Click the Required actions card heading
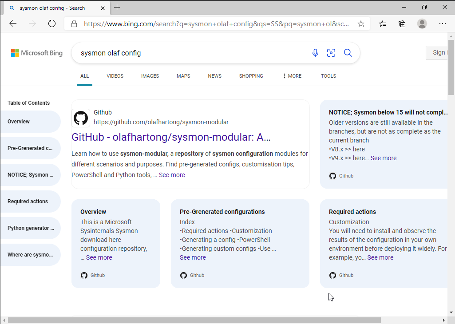The width and height of the screenshot is (455, 324). (352, 212)
